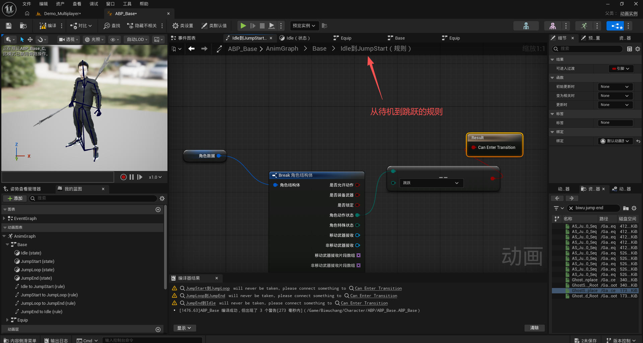Close the Compiler Results (编译器结果) tab

[217, 278]
